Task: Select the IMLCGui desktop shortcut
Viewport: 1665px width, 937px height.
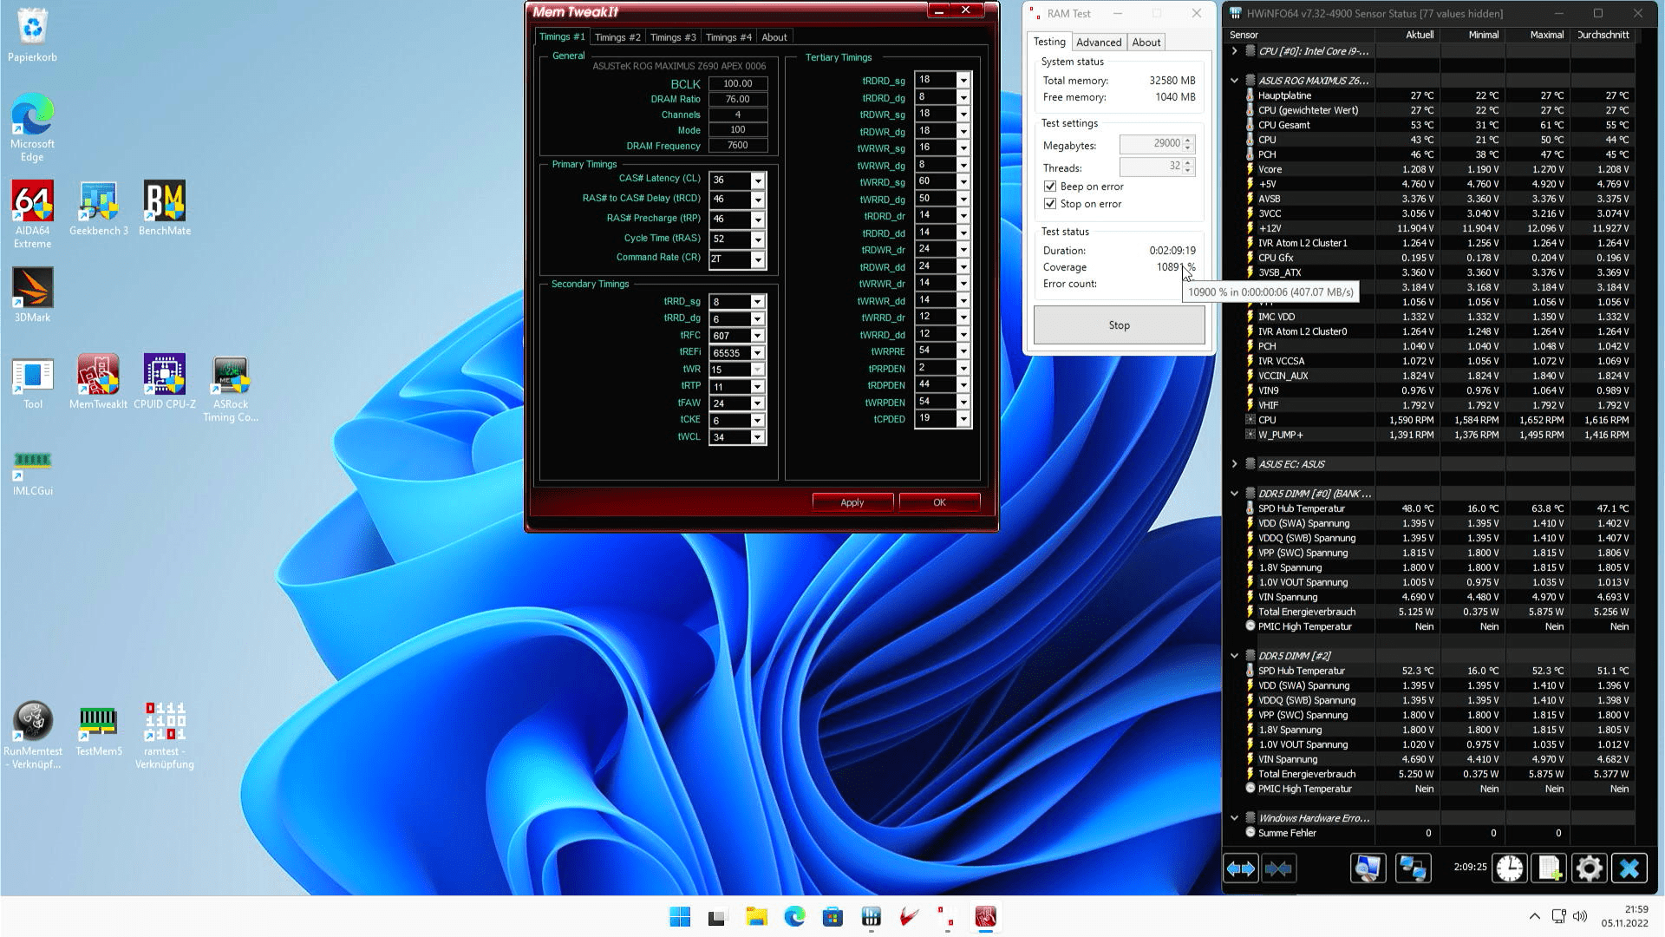Action: click(x=33, y=473)
